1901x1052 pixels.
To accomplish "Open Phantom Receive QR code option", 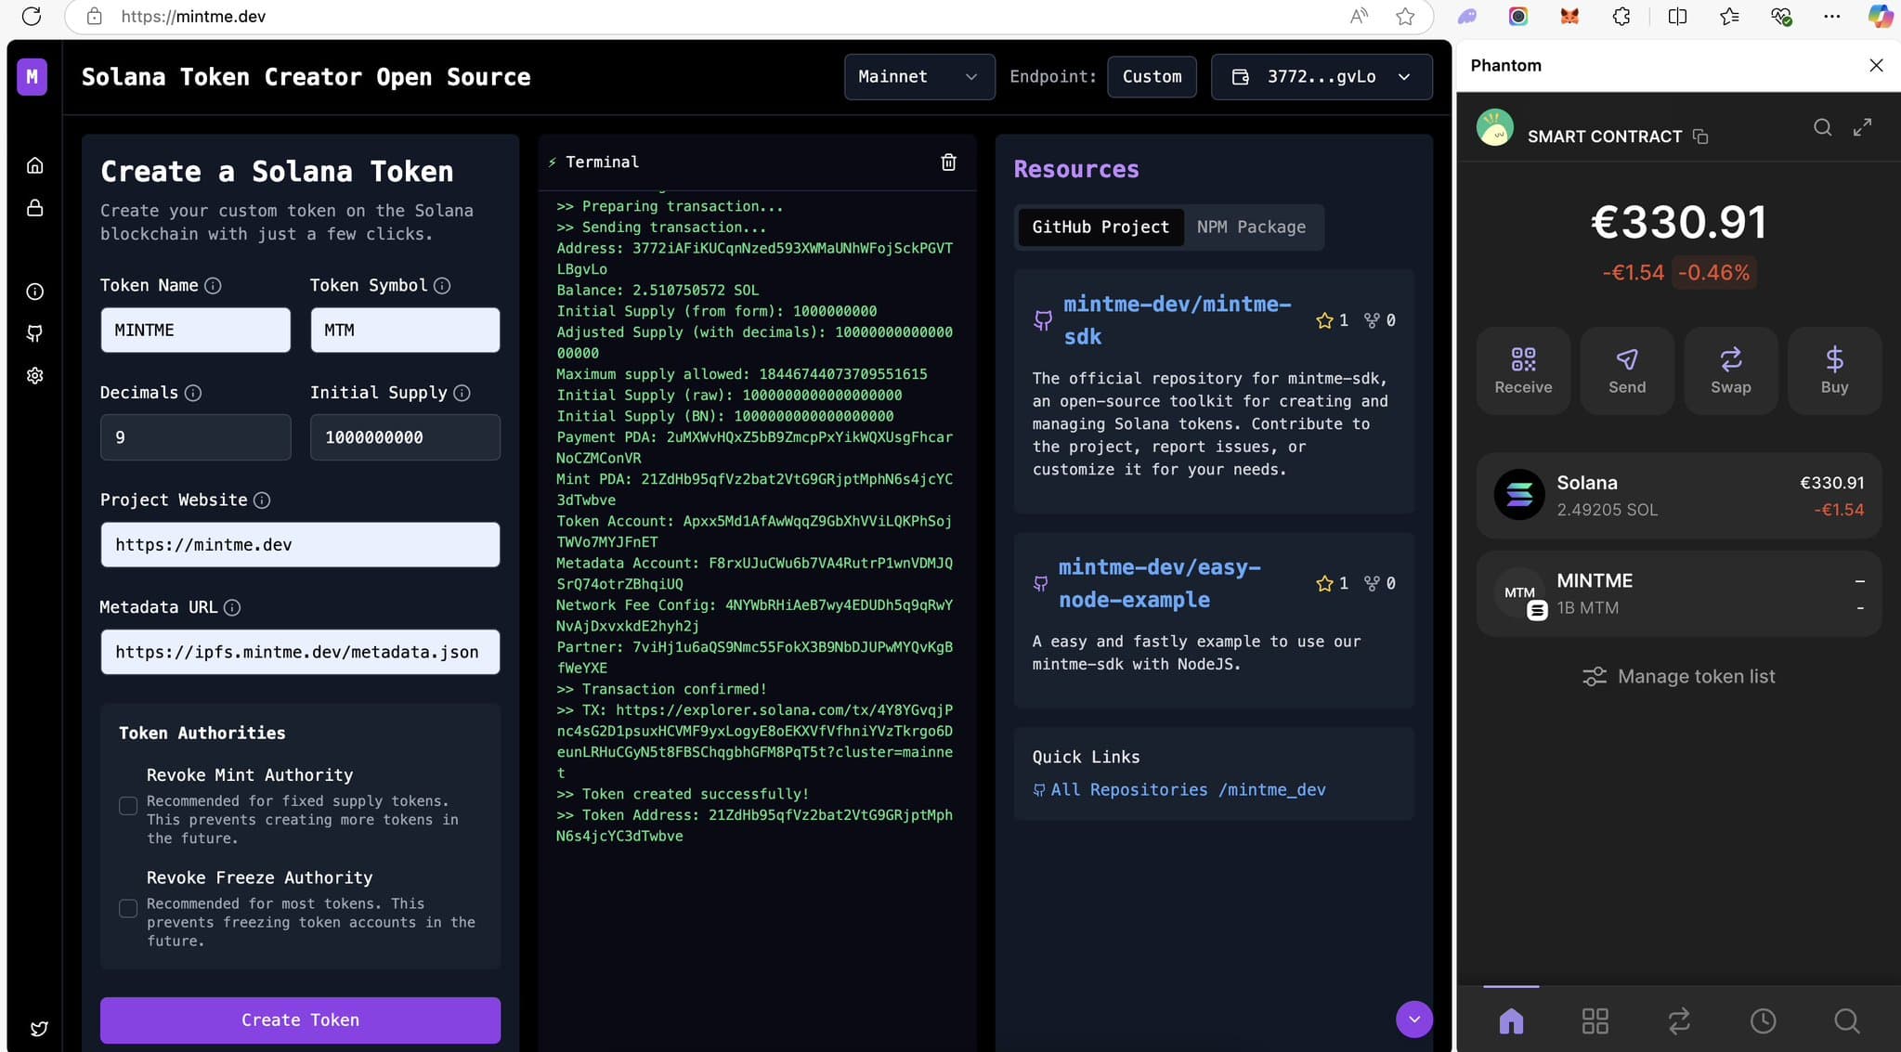I will [1522, 370].
